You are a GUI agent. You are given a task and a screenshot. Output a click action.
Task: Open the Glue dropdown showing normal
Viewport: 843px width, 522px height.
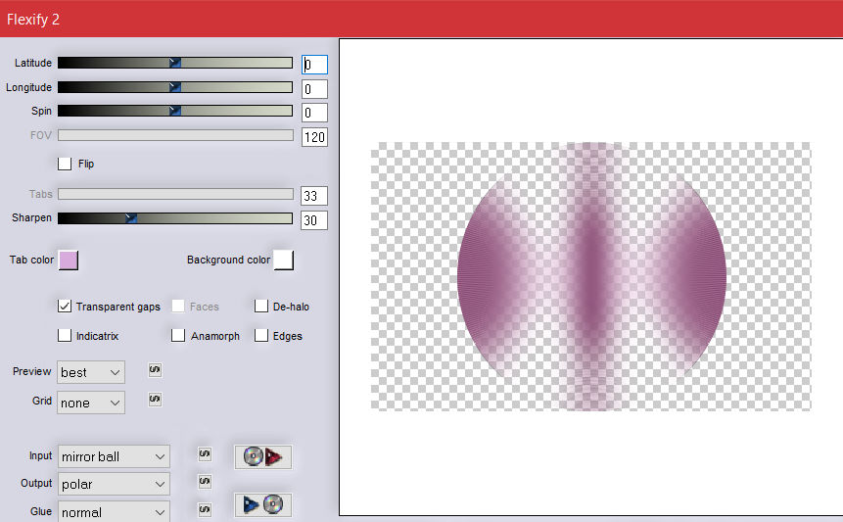pos(114,512)
